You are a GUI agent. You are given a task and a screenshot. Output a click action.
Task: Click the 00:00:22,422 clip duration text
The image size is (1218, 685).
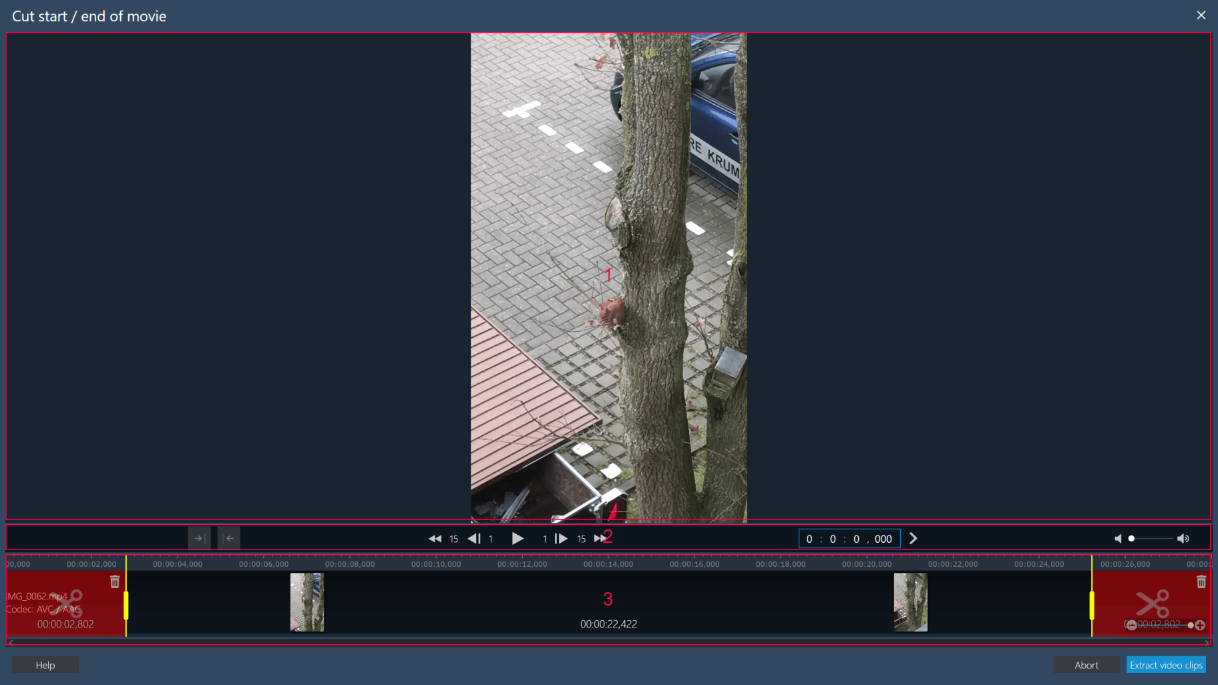pyautogui.click(x=608, y=624)
